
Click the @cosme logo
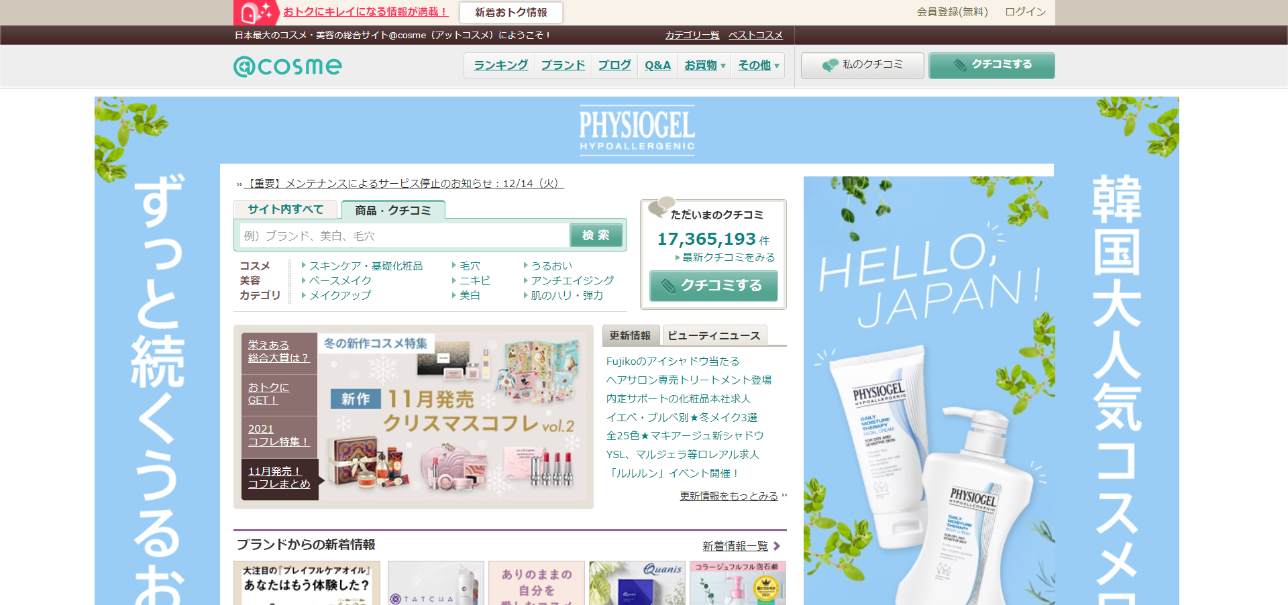click(x=288, y=66)
